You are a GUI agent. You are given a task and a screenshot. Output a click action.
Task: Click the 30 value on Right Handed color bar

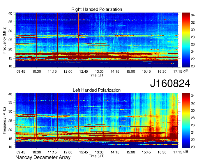click(x=193, y=30)
